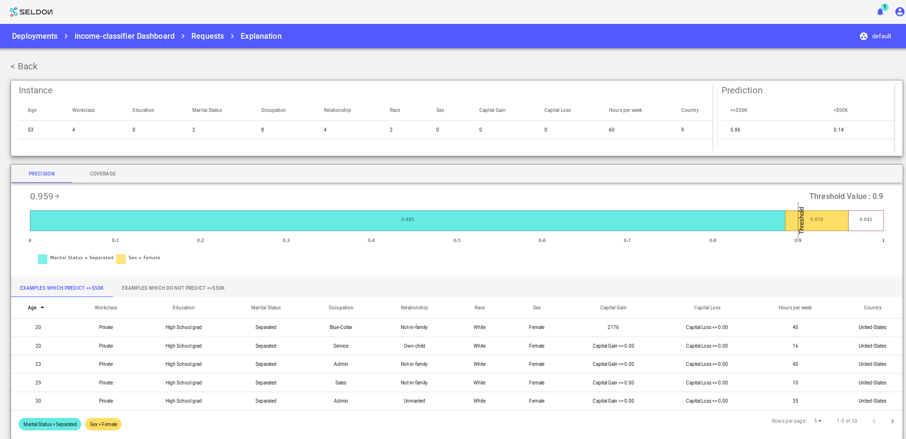Click the Prediction panel heading
Image resolution: width=906 pixels, height=439 pixels.
tap(742, 90)
